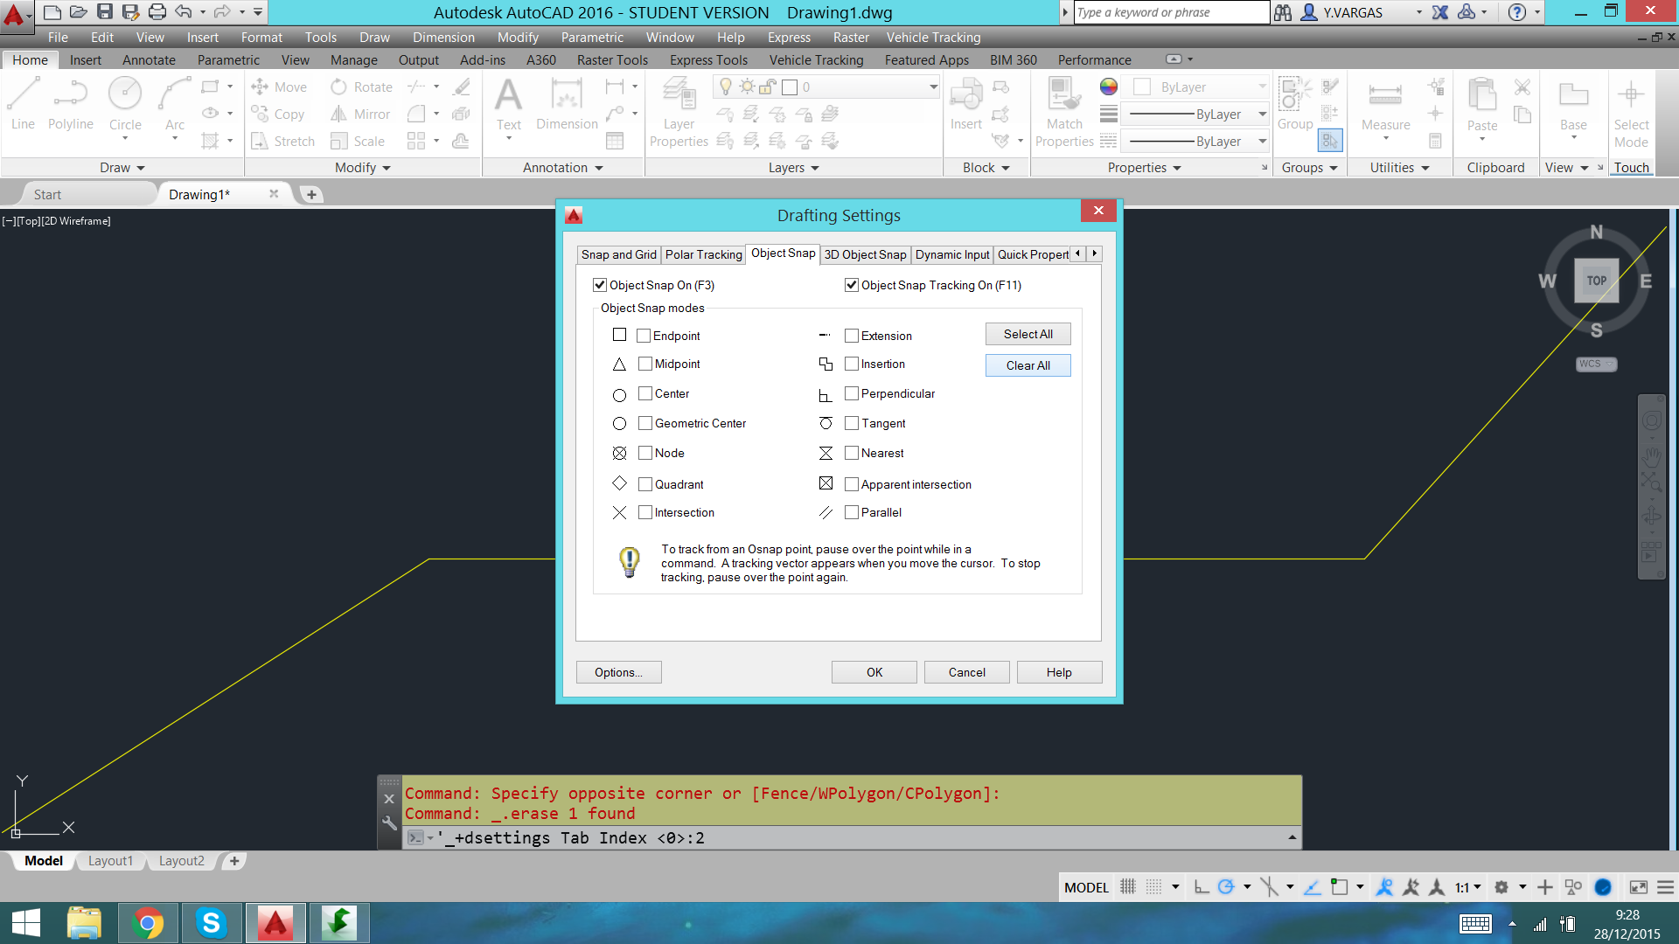Enable Geometric Center snap
The width and height of the screenshot is (1679, 944).
click(645, 423)
